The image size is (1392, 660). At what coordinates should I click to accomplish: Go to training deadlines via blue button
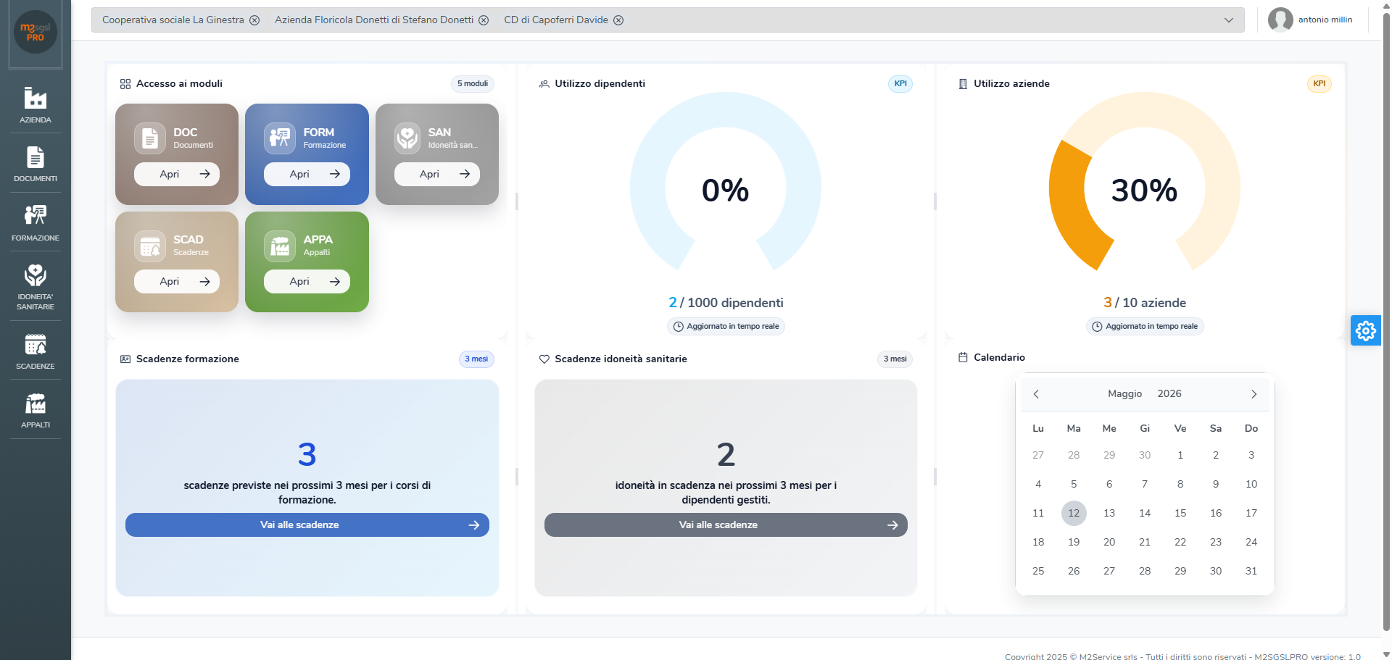307,525
